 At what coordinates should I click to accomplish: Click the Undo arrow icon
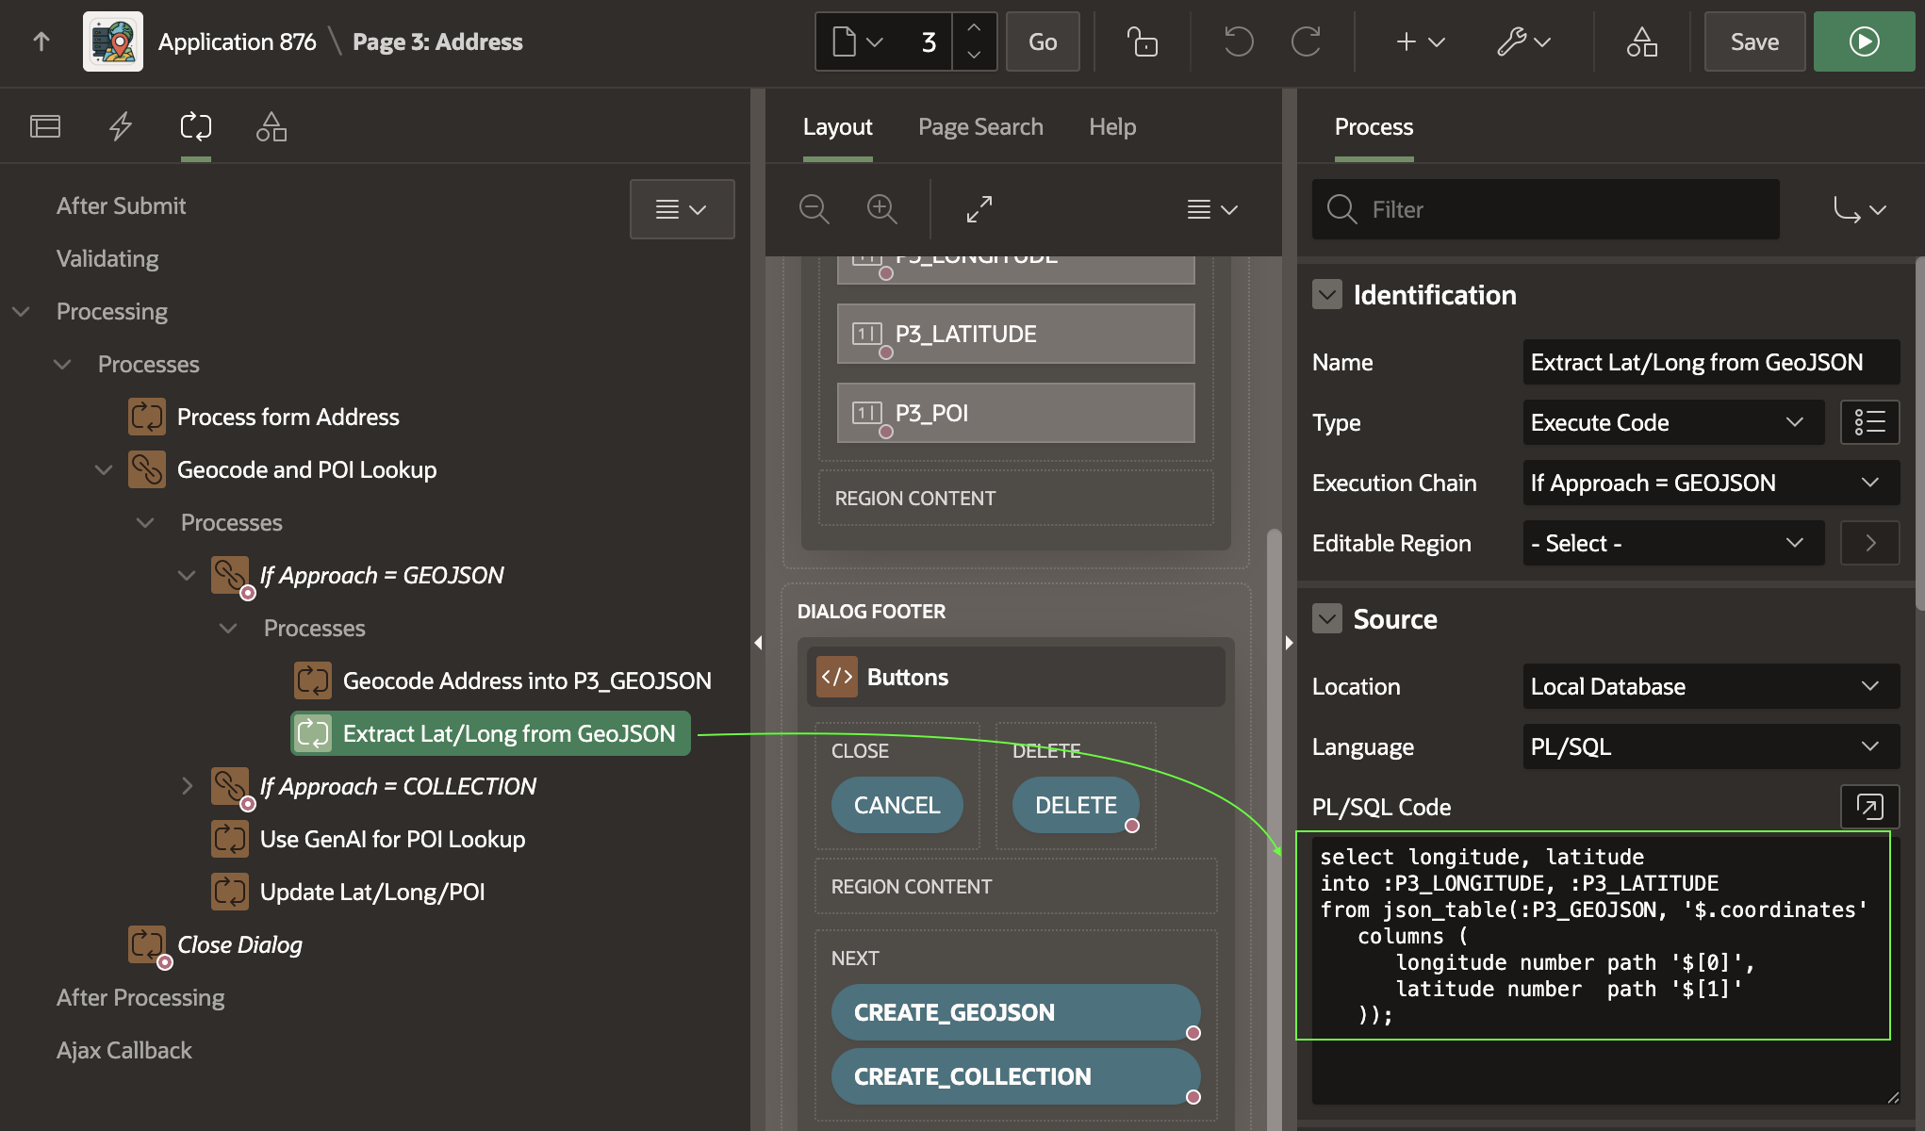click(x=1238, y=41)
